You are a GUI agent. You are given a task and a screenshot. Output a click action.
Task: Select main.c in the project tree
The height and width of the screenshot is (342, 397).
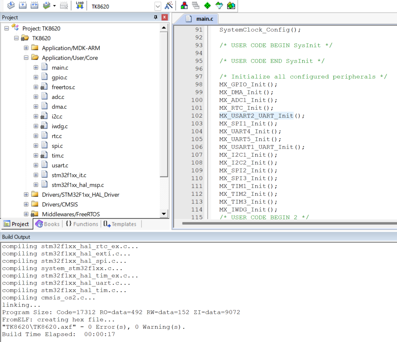pos(60,68)
